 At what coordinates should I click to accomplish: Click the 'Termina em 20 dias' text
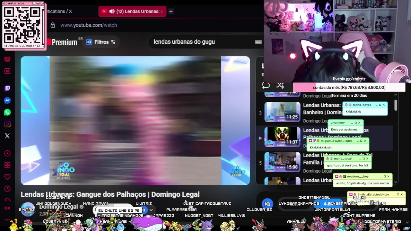pos(349,95)
